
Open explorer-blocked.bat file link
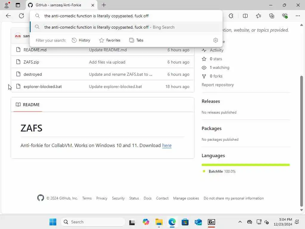[43, 86]
